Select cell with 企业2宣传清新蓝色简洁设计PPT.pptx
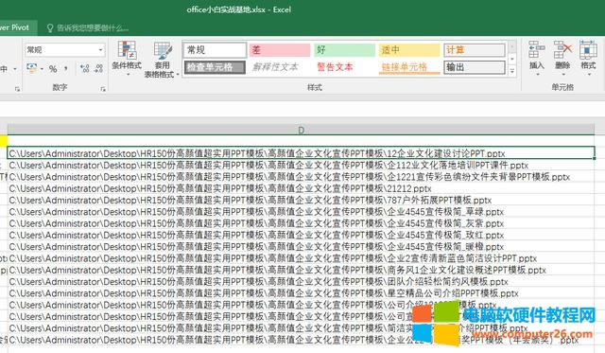605x353 pixels. (x=301, y=258)
